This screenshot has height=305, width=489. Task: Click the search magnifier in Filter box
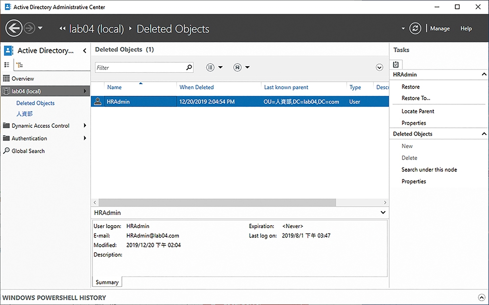coord(189,67)
